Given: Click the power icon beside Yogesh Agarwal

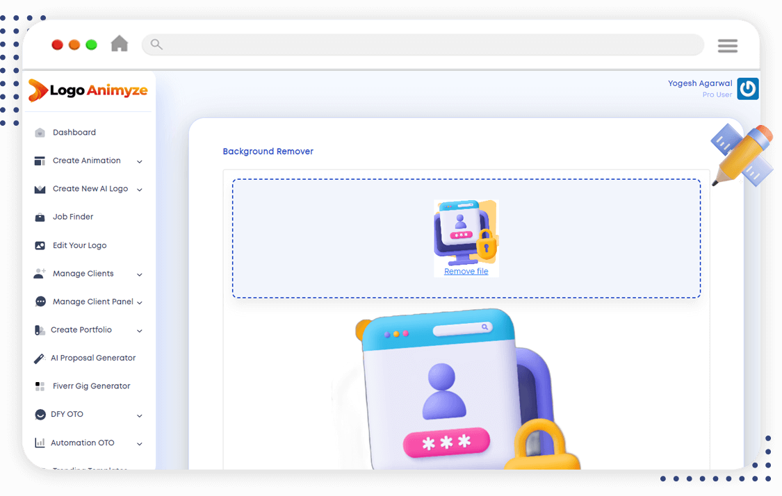Looking at the screenshot, I should point(747,89).
